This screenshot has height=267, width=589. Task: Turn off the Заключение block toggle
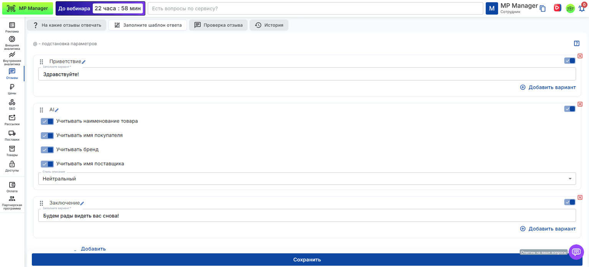[570, 202]
